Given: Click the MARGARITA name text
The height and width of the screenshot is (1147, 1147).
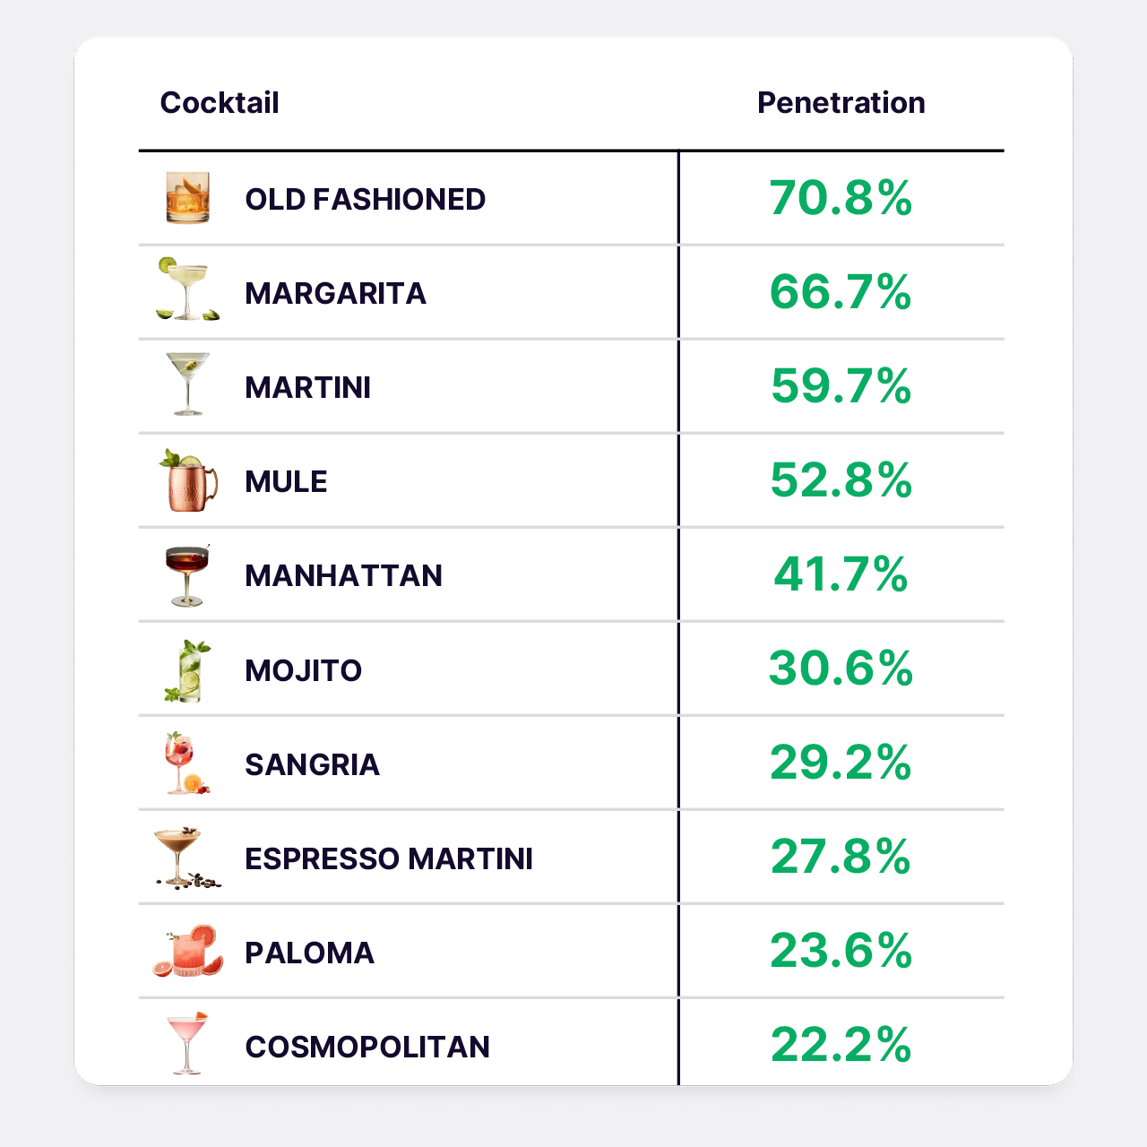Looking at the screenshot, I should (x=335, y=293).
